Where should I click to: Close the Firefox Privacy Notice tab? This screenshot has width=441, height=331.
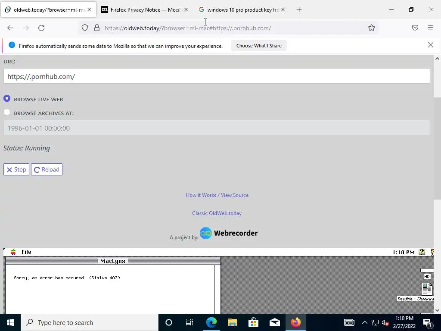coord(186,9)
